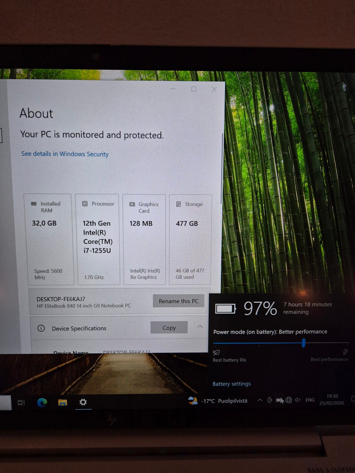Open the volume speaker tray icon
This screenshot has height=473, width=355.
tap(298, 400)
